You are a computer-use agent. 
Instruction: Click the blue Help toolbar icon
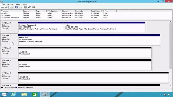click(16, 7)
